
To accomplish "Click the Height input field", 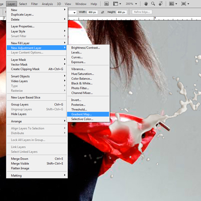I will pyautogui.click(x=122, y=12).
